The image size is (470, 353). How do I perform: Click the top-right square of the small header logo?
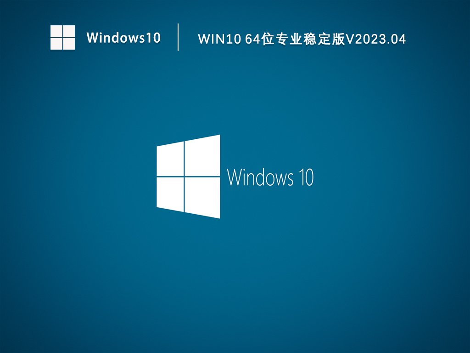point(69,31)
